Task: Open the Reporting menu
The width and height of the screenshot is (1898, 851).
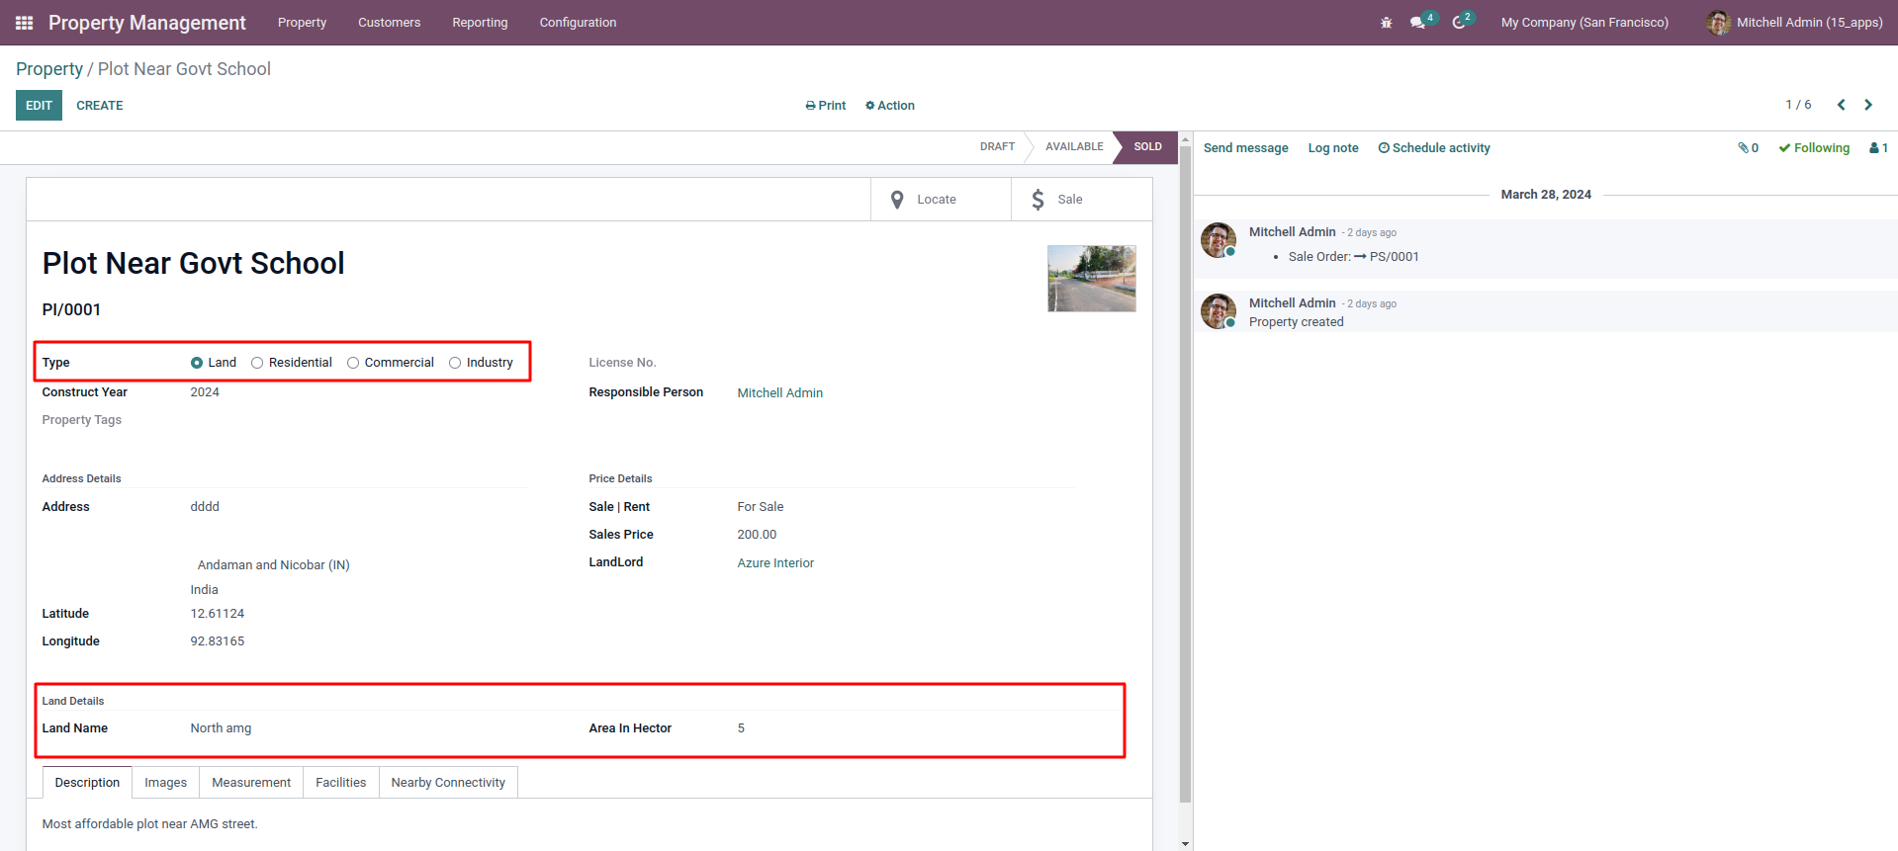Action: point(480,23)
